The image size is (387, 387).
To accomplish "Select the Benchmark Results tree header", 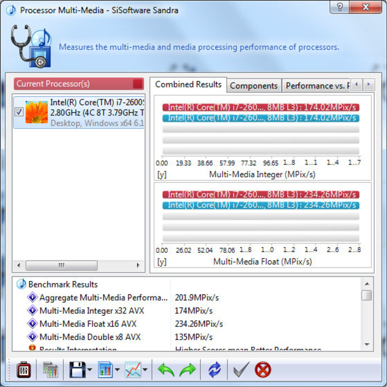I will coord(63,284).
